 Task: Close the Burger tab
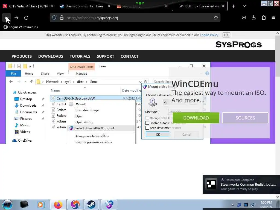coord(166,6)
